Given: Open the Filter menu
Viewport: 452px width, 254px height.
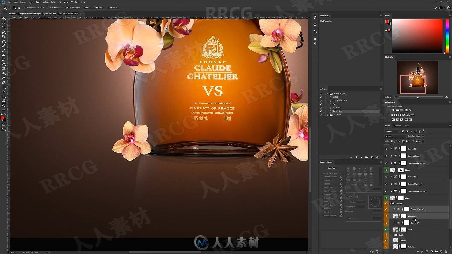Looking at the screenshot, I should coord(53,2).
